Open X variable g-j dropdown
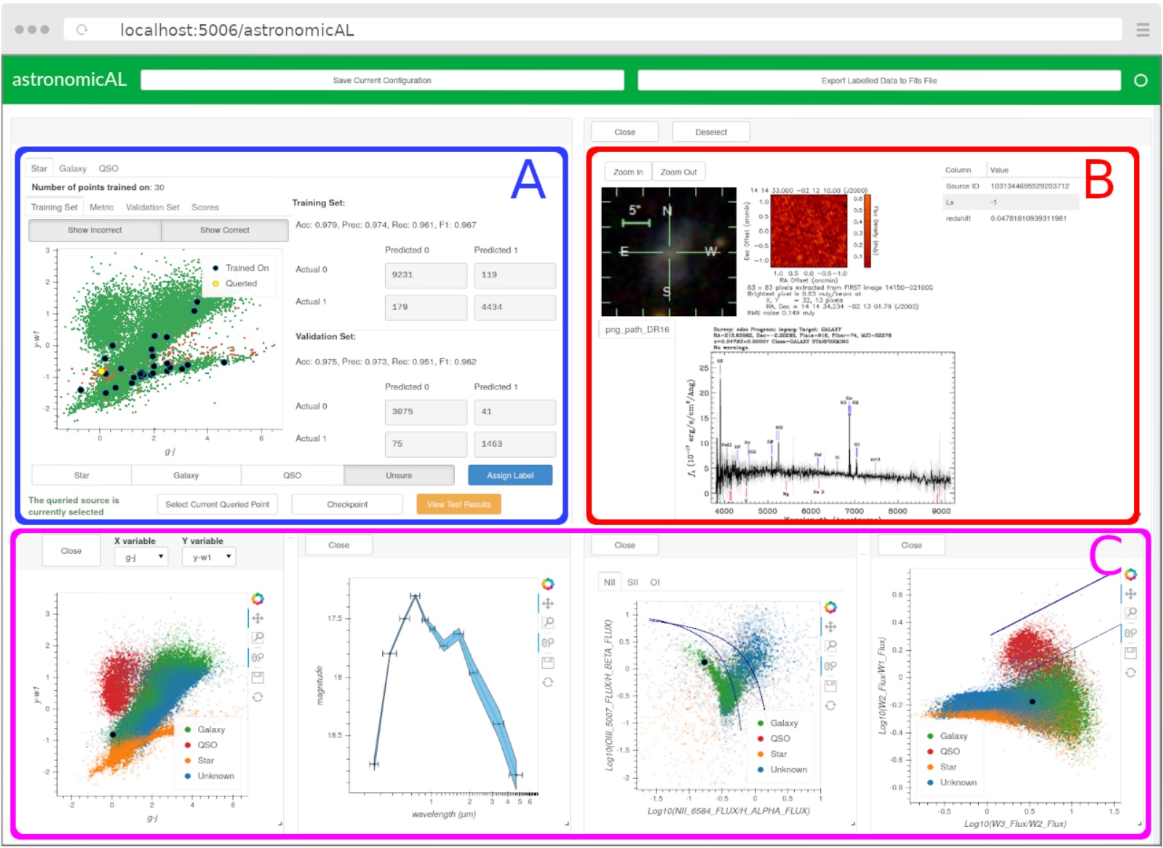The image size is (1163, 848). click(x=141, y=558)
